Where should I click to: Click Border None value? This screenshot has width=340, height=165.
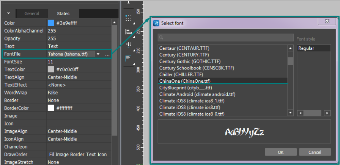click(54, 100)
